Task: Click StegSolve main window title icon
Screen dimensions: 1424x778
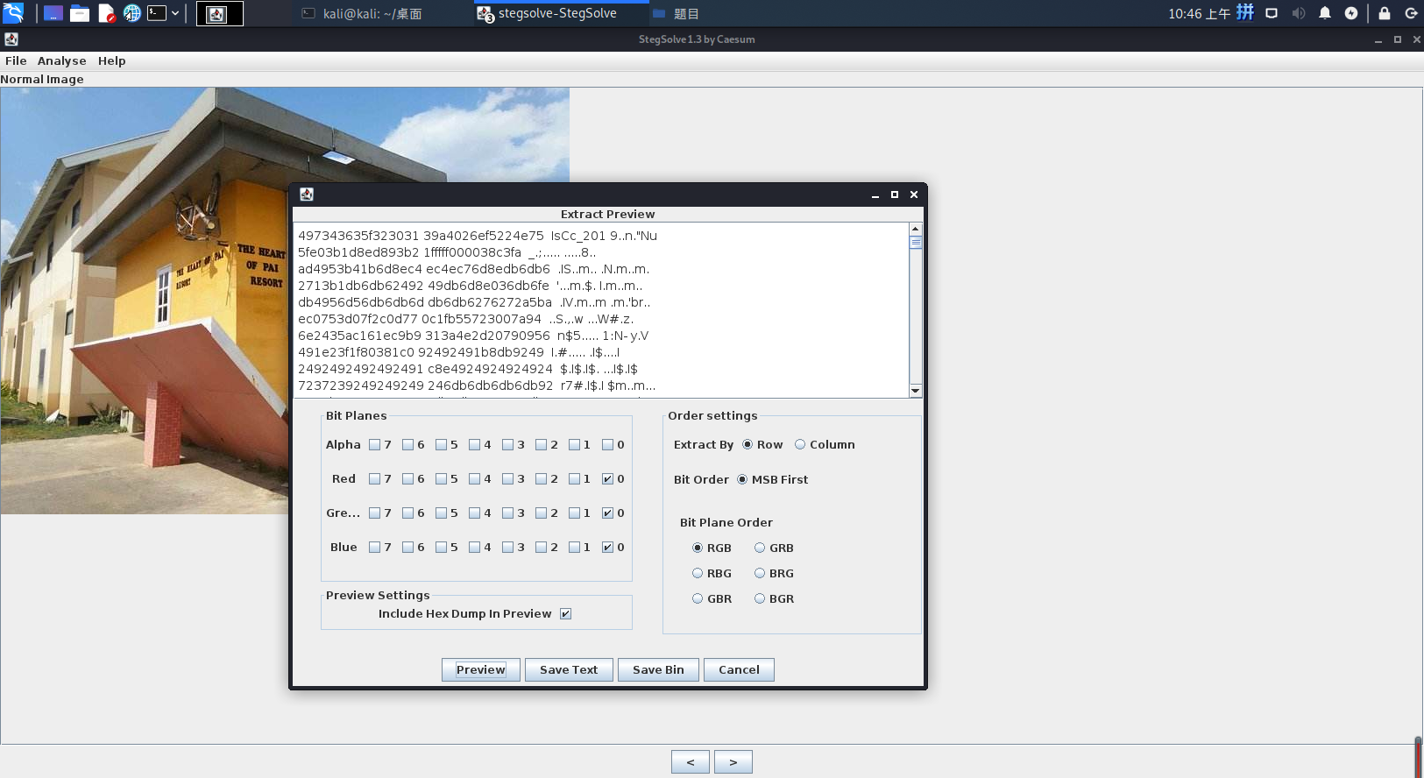Action: (x=11, y=39)
